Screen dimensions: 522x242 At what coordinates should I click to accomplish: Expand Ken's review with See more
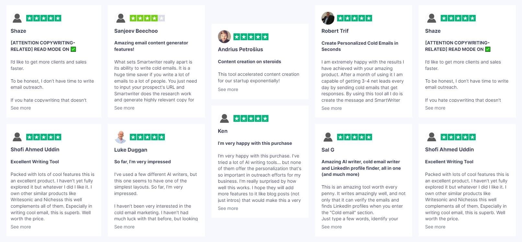click(x=228, y=208)
